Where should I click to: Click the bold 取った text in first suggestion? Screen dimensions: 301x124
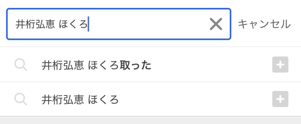point(135,66)
